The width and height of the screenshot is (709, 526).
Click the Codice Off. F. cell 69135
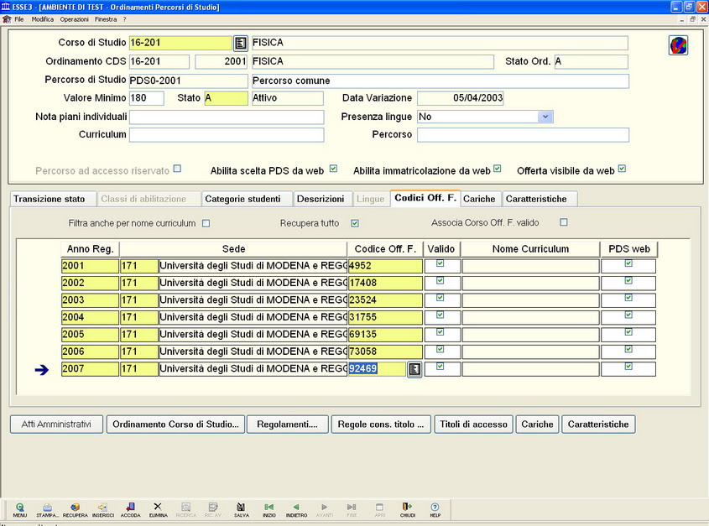coord(385,335)
